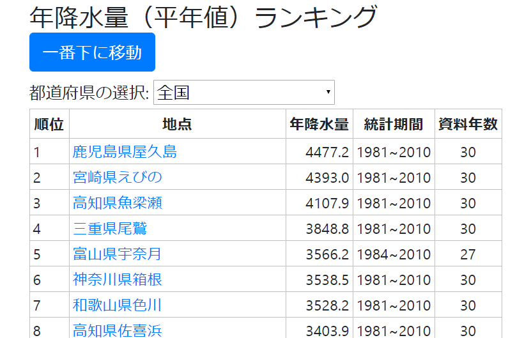508x338 pixels.
Task: Click the 一番下に移動 button
Action: coord(92,52)
